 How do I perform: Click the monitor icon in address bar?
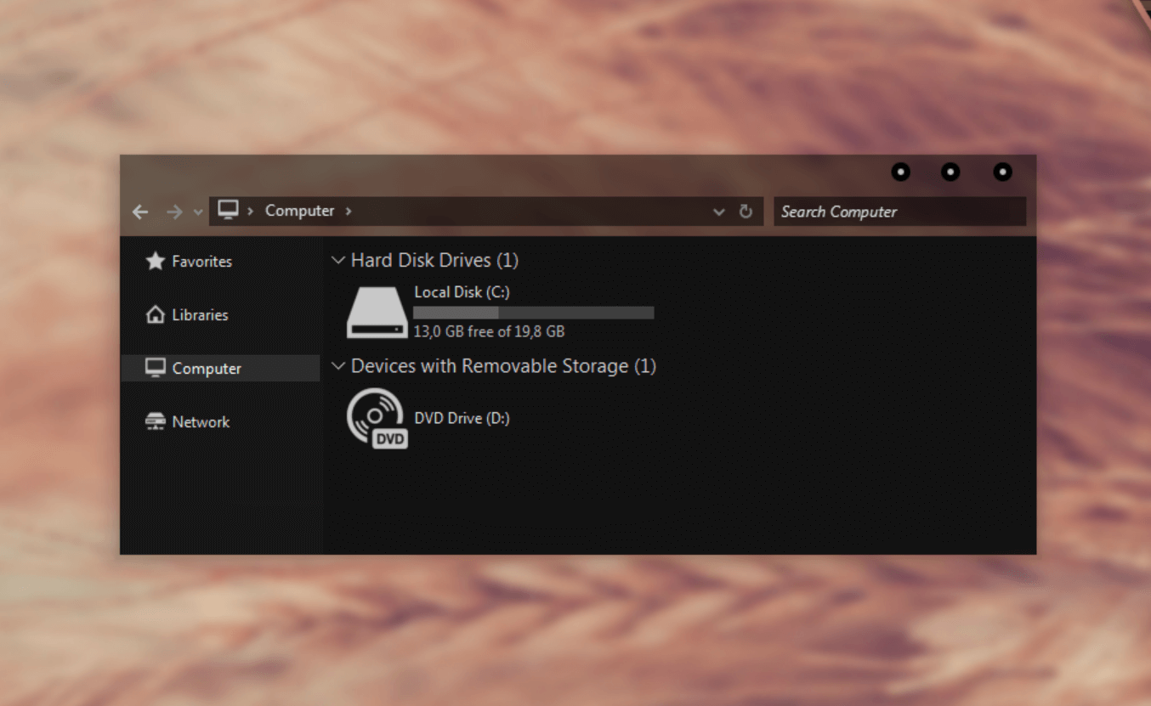(228, 210)
